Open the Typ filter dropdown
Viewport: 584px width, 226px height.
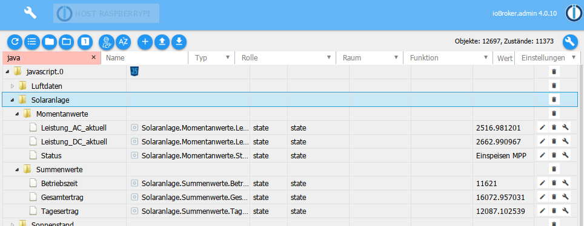coord(228,58)
